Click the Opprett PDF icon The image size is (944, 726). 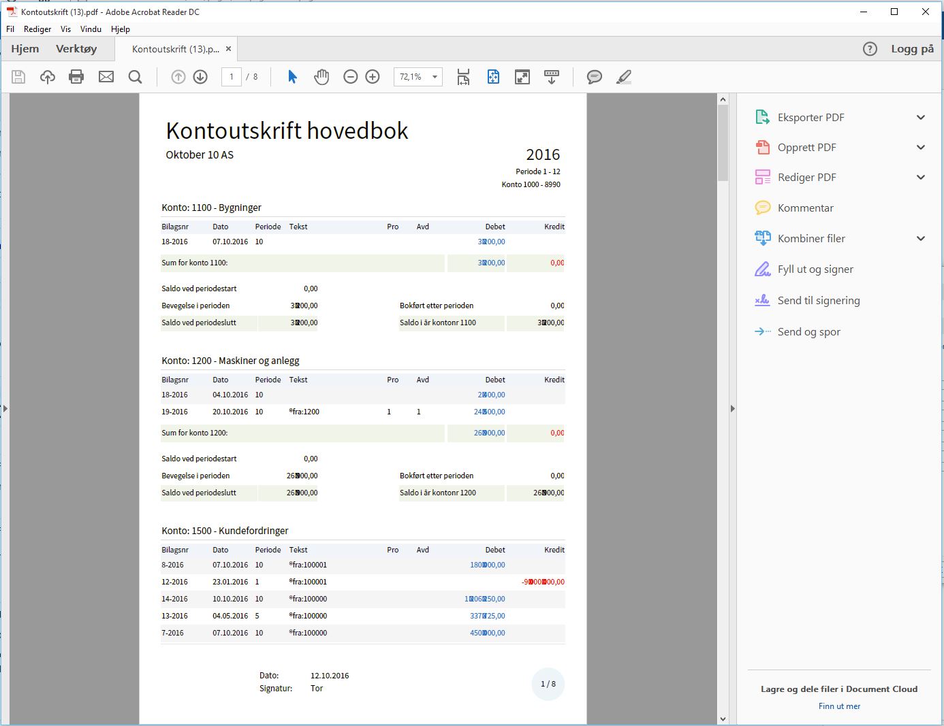[763, 147]
